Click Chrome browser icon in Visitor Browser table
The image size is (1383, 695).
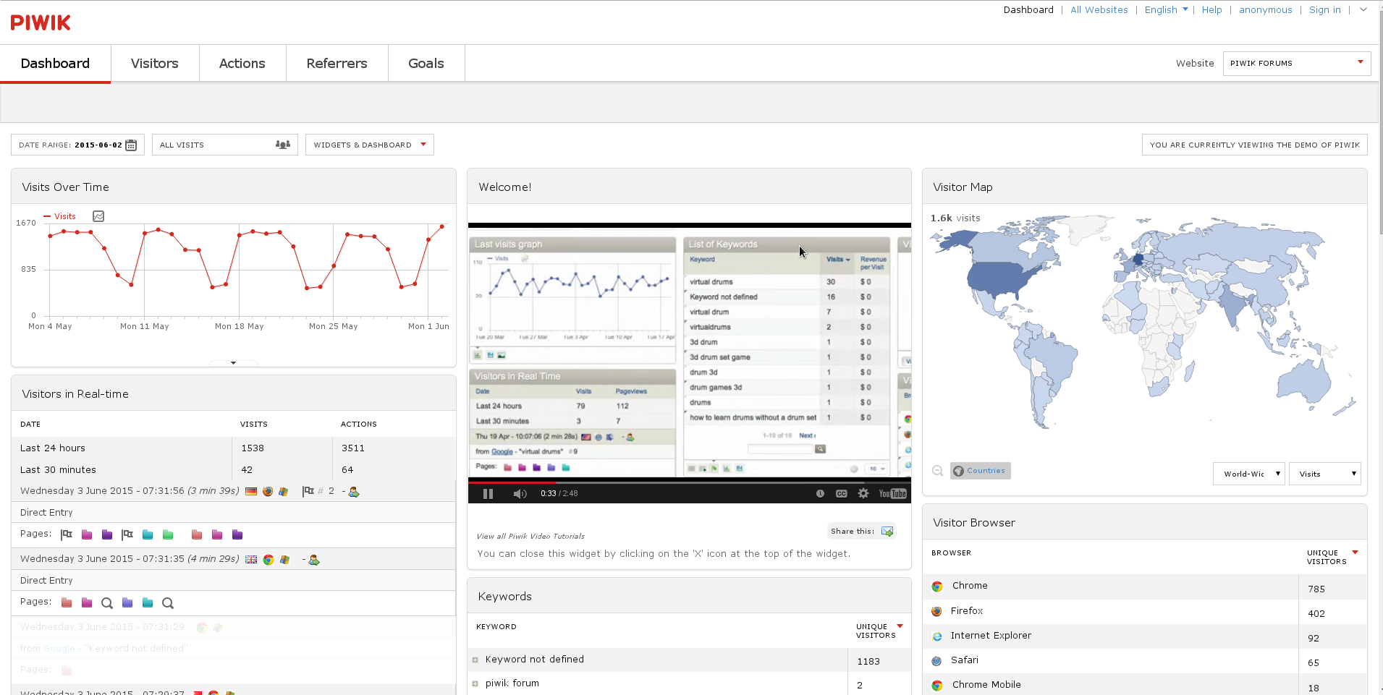[x=937, y=587]
